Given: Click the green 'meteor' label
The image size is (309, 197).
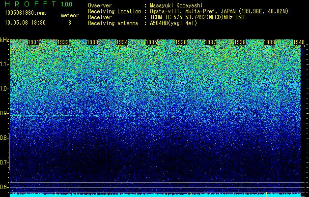Looking at the screenshot, I should tap(70, 15).
